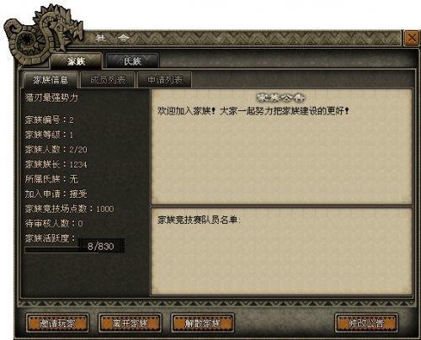Switch to the 家族 tab
This screenshot has width=421, height=340.
click(x=77, y=61)
